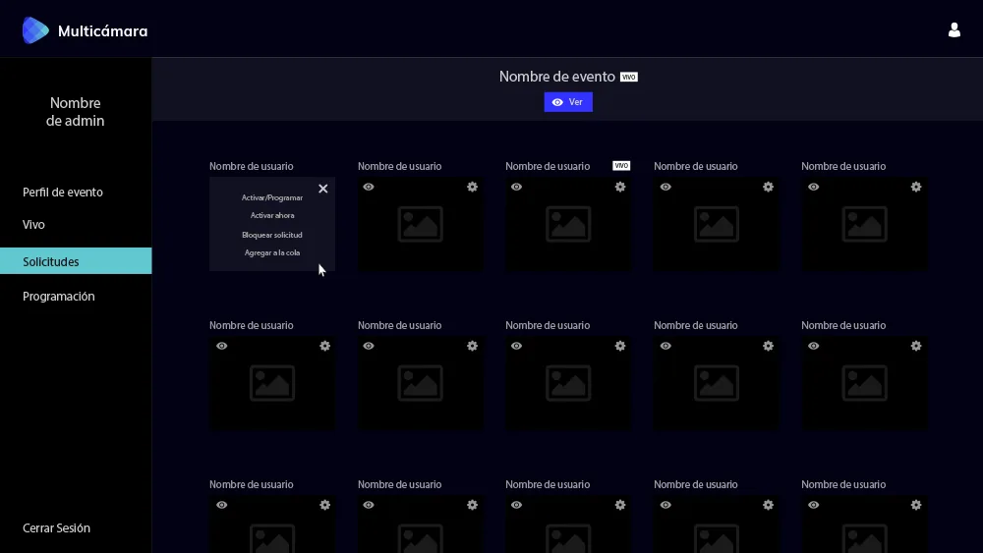Viewport: 983px width, 553px height.
Task: Toggle eye preview on third row, second card
Action: coord(369,505)
